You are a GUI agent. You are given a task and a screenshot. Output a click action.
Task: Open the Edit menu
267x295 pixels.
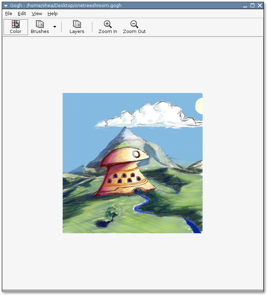(x=22, y=14)
